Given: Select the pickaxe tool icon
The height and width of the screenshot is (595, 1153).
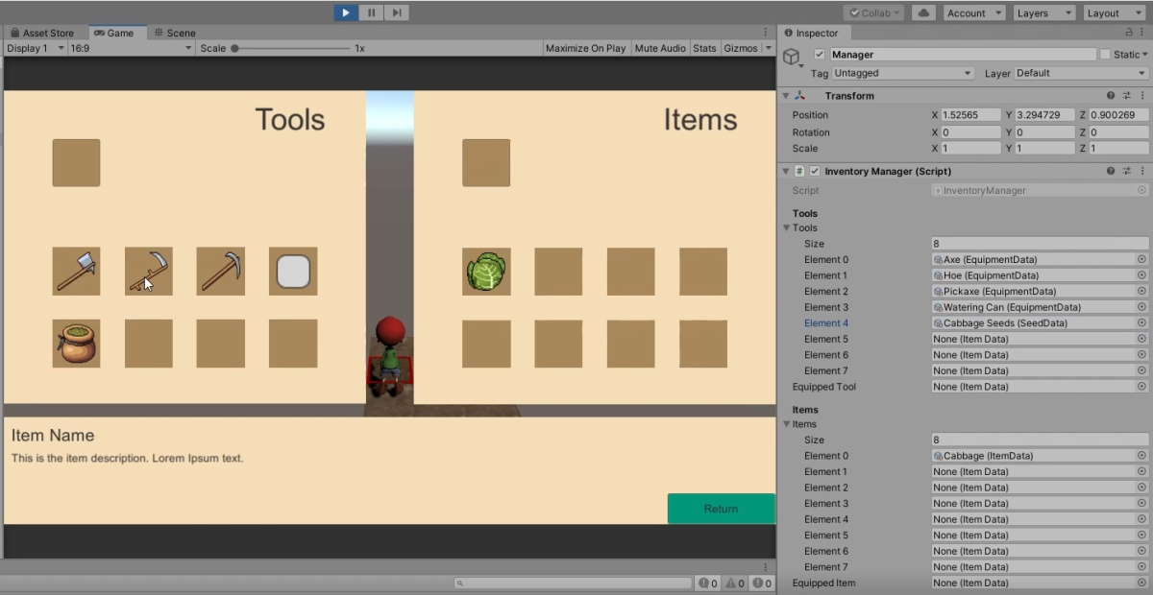Looking at the screenshot, I should point(220,271).
